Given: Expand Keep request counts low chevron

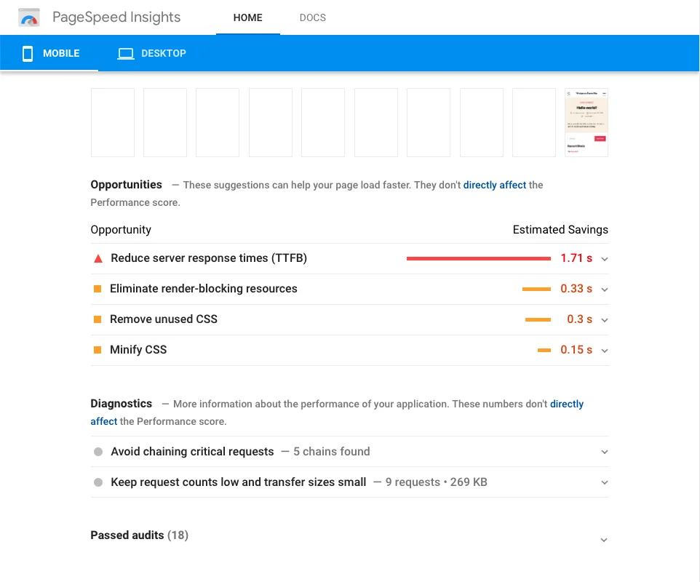Looking at the screenshot, I should 604,482.
